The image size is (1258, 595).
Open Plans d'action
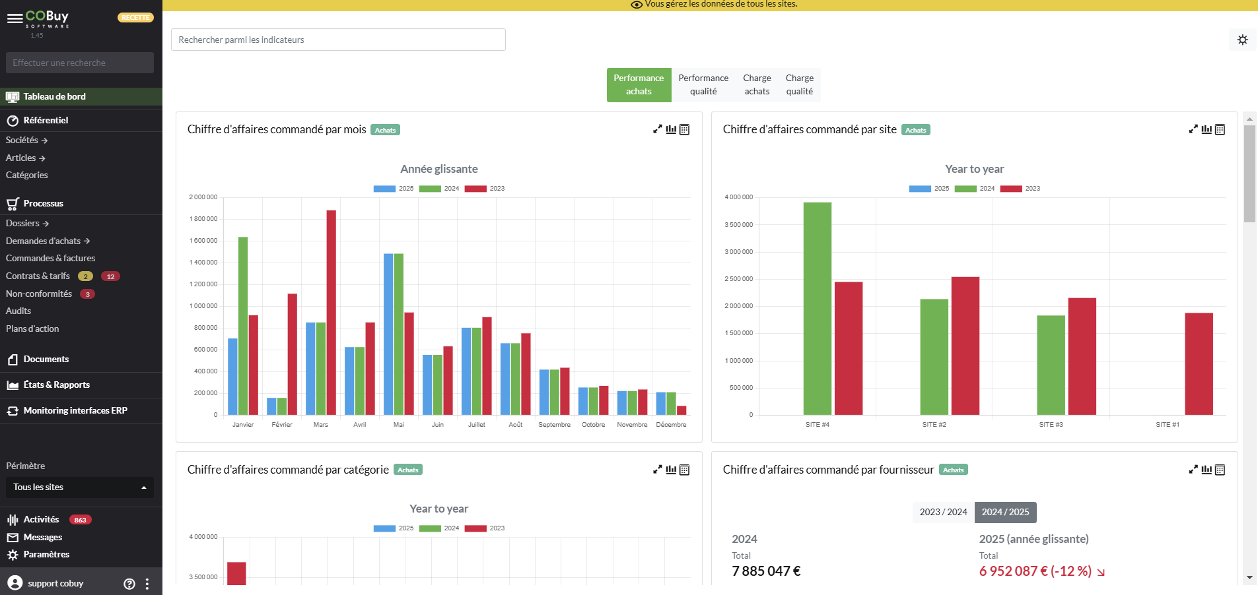click(x=32, y=329)
